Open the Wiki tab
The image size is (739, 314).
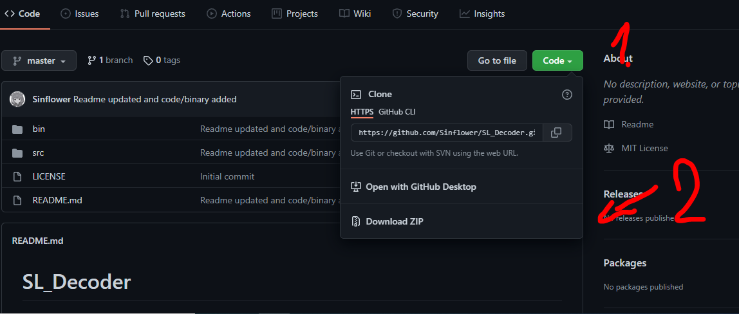(x=355, y=14)
